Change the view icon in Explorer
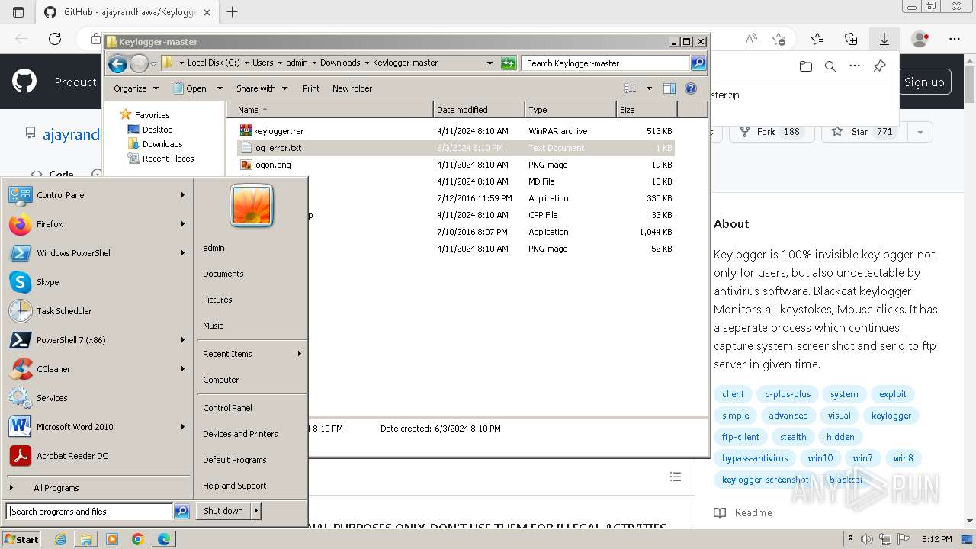 point(631,88)
